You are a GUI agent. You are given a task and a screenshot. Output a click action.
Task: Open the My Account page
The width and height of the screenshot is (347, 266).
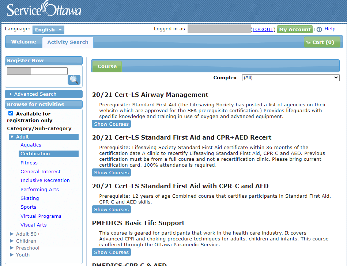pyautogui.click(x=295, y=30)
